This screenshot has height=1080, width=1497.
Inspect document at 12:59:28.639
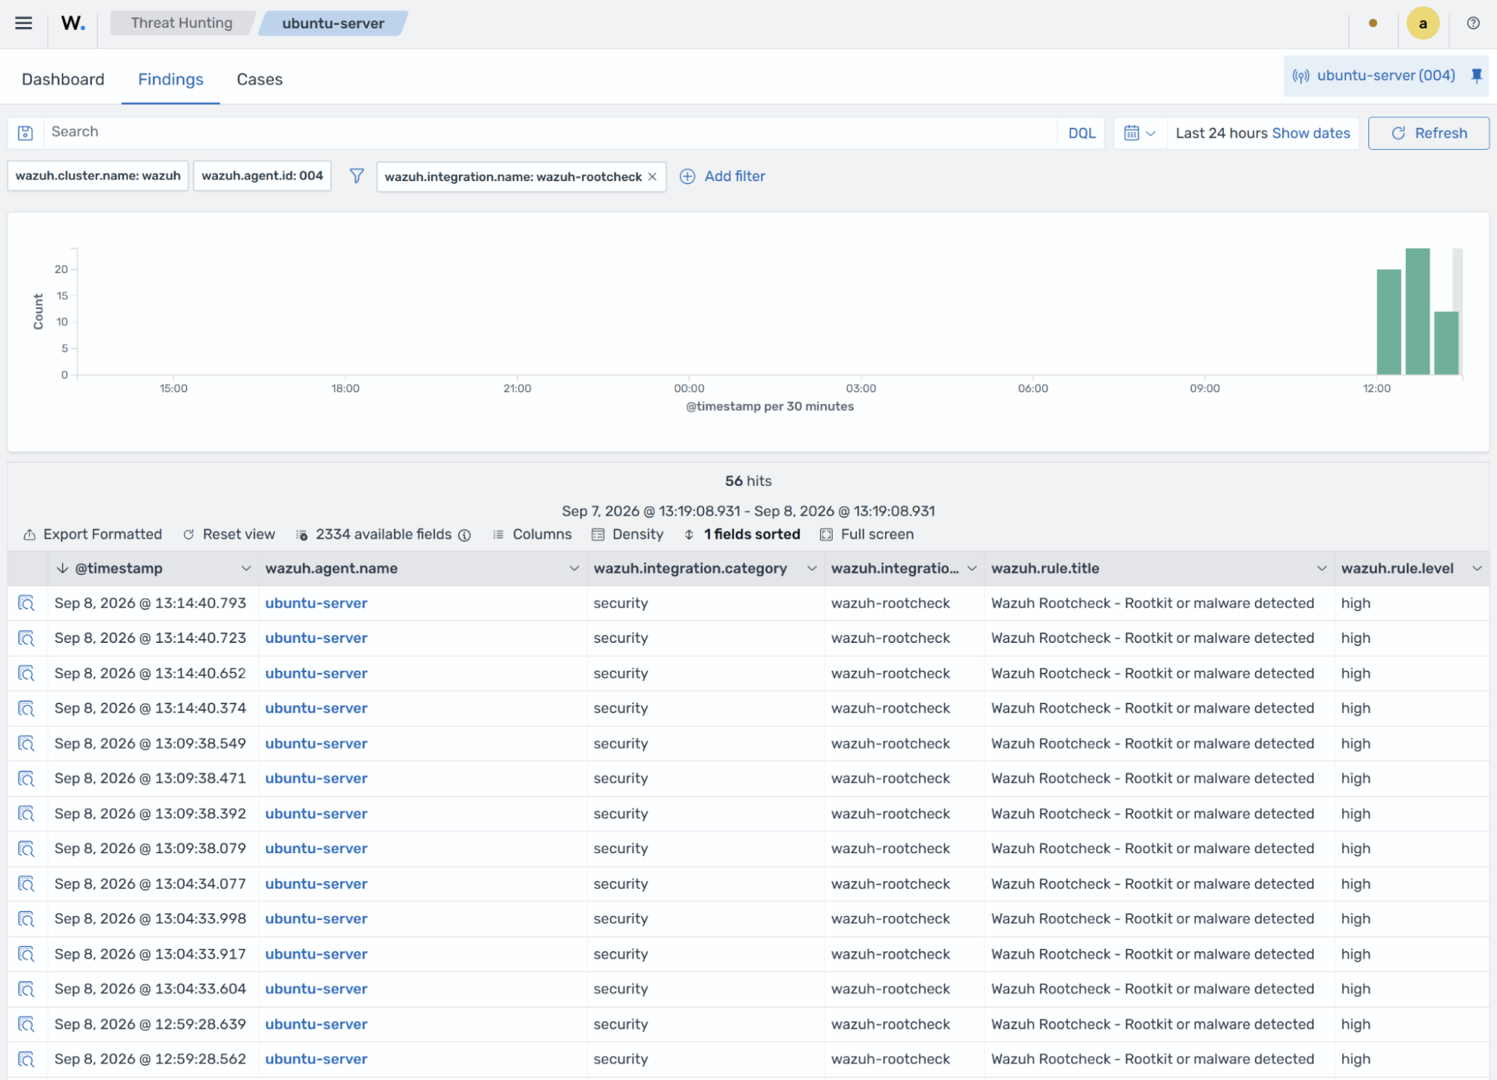[x=26, y=1025]
